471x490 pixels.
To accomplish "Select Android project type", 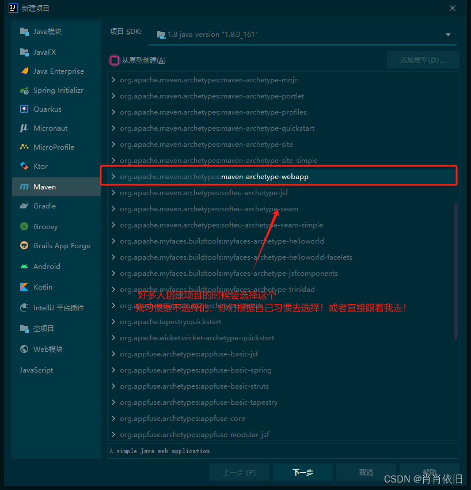I will pyautogui.click(x=56, y=266).
